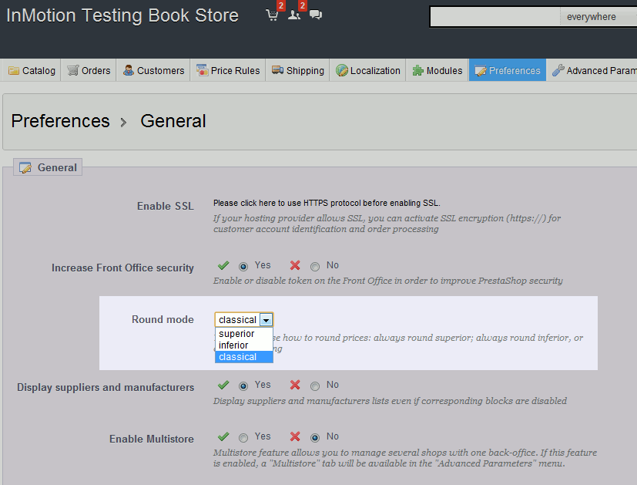This screenshot has width=637, height=485.
Task: Click the red X icon for Front Office security
Action: click(x=295, y=266)
